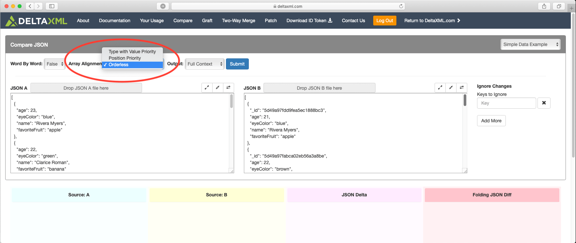Click the Keys to Ignore input field
This screenshot has height=243, width=576.
pos(506,103)
